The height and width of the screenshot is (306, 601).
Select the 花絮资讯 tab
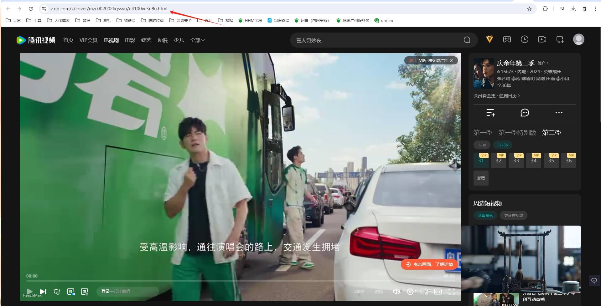(485, 215)
